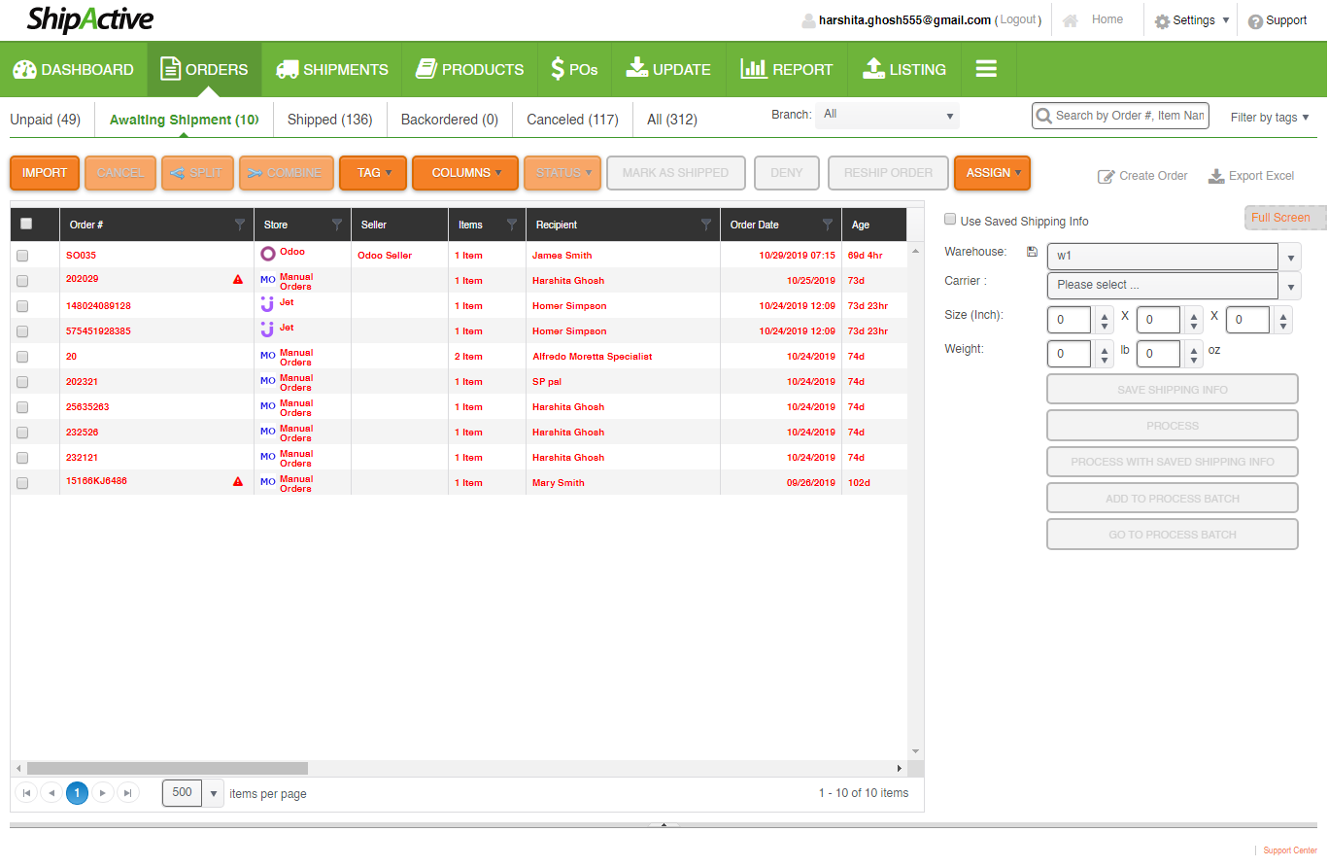The width and height of the screenshot is (1328, 867).
Task: Open the Carrier Please select dropdown
Action: click(x=1173, y=286)
